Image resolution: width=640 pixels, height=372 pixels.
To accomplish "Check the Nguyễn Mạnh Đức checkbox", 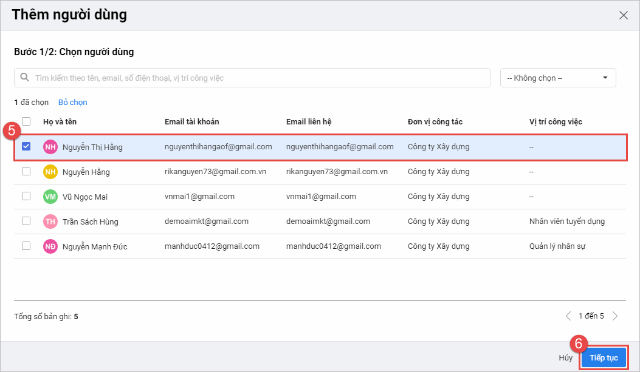I will point(26,246).
